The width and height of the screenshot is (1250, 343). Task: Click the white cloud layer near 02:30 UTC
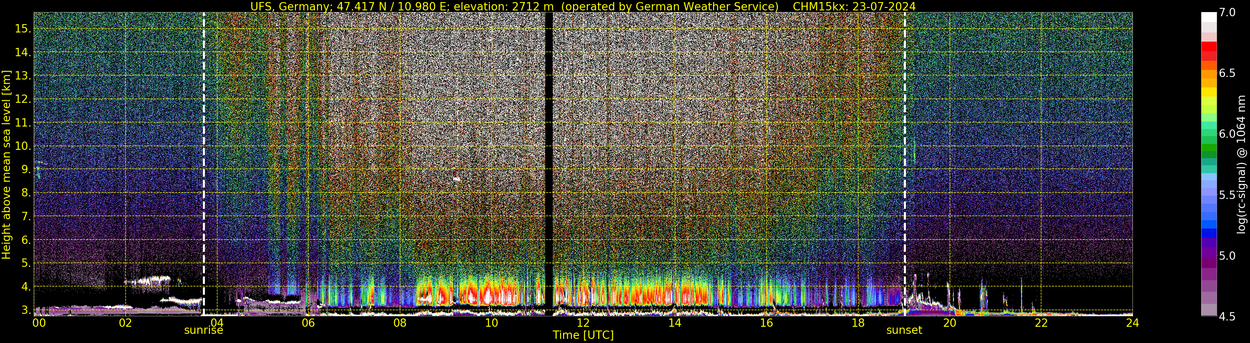point(154,280)
